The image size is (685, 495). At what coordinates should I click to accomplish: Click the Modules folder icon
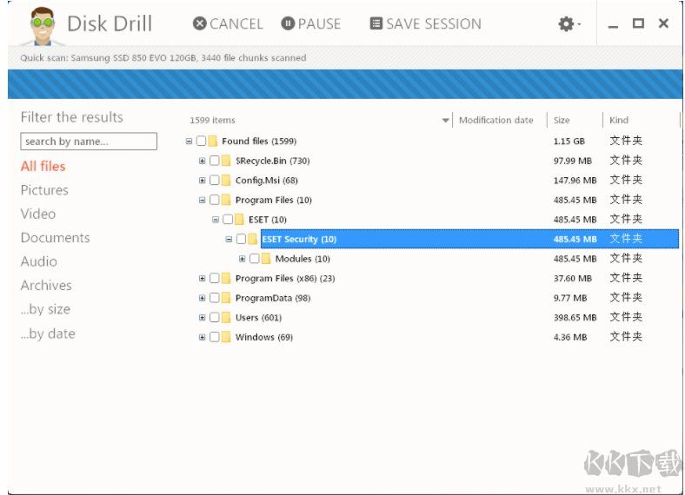pos(266,259)
